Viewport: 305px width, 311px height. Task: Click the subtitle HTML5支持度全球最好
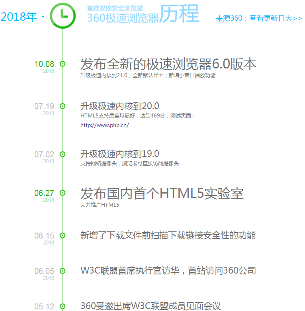pyautogui.click(x=108, y=115)
